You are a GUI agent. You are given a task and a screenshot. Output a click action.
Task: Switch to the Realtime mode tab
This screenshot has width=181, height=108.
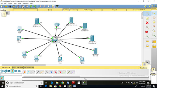(143, 68)
